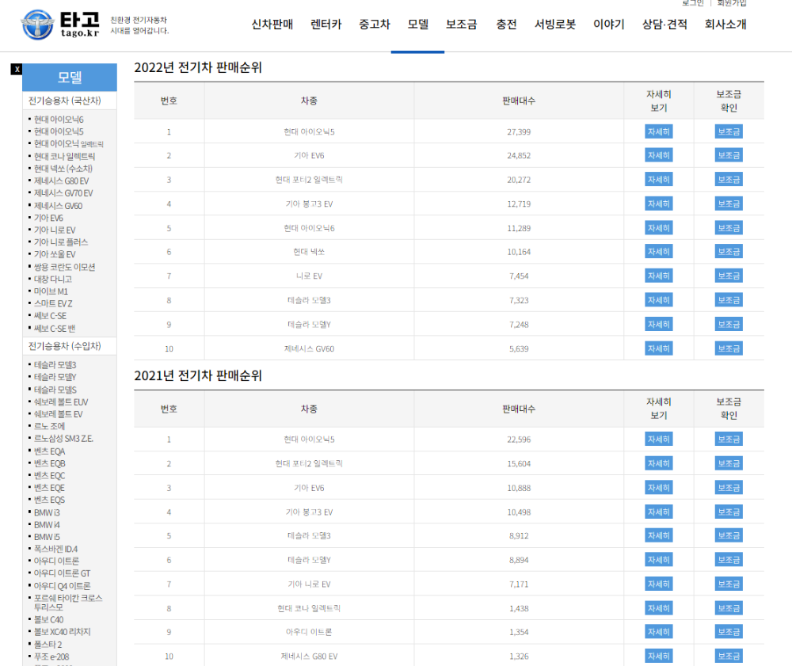Click 보조금 for 2021 테슬라 모델Y
792x666 pixels.
tap(729, 560)
